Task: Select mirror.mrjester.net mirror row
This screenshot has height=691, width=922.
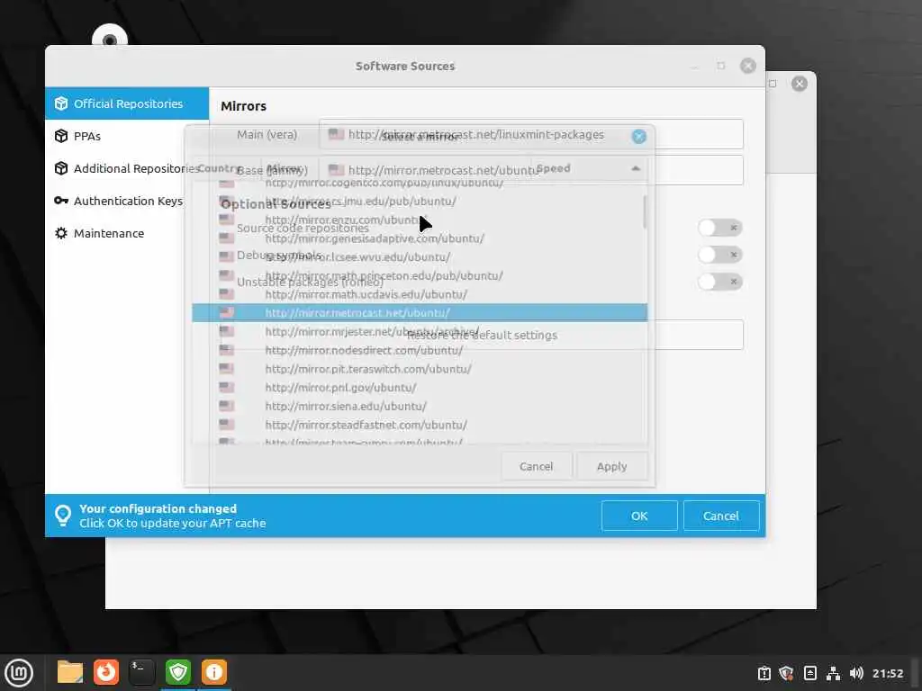Action: click(x=420, y=331)
